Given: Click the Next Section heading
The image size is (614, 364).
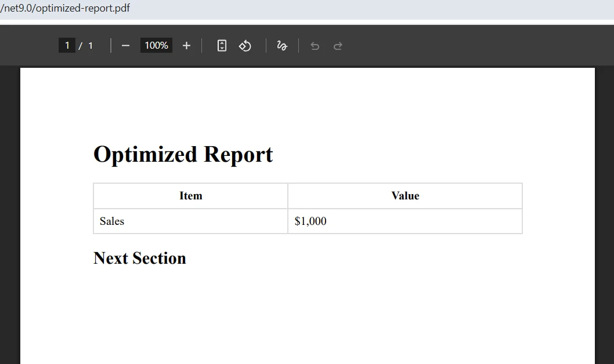Looking at the screenshot, I should [x=139, y=258].
